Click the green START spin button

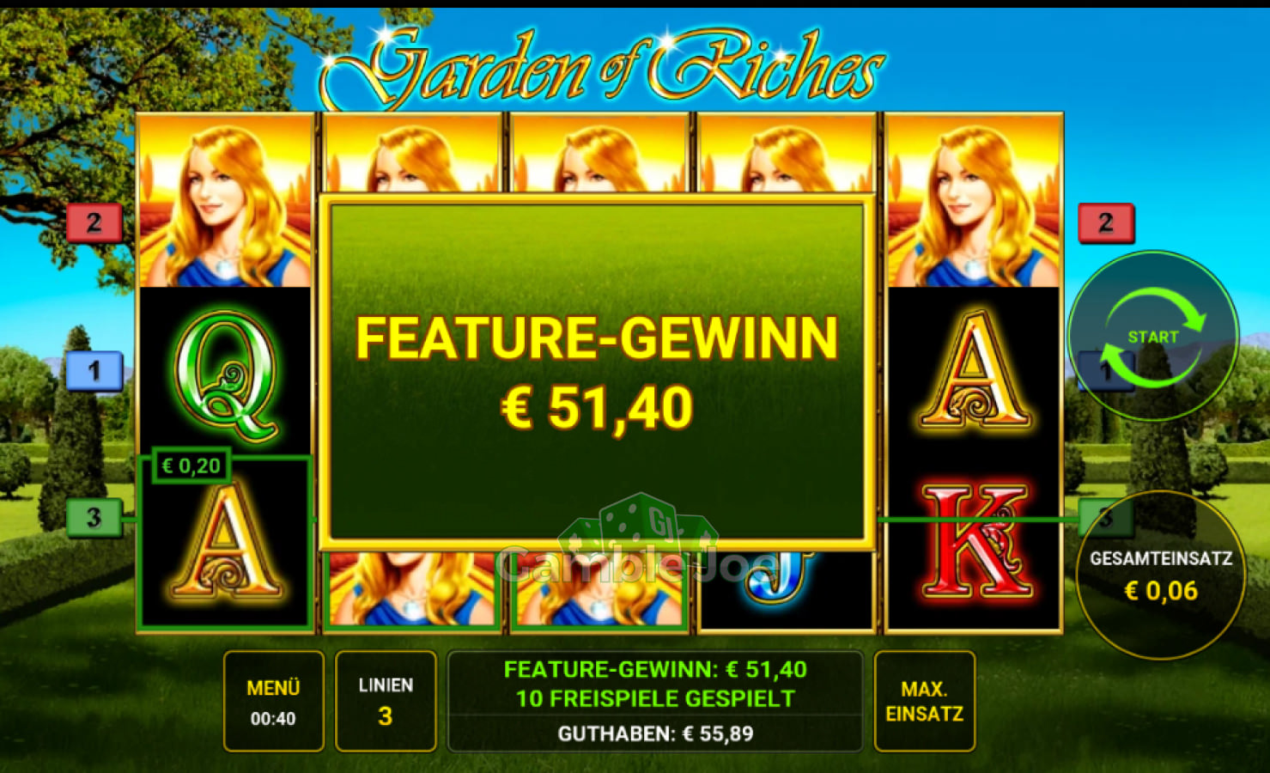coord(1153,336)
